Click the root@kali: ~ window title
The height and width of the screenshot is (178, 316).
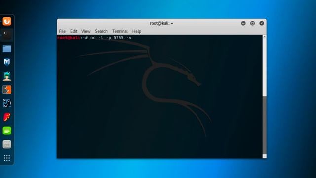(x=161, y=23)
